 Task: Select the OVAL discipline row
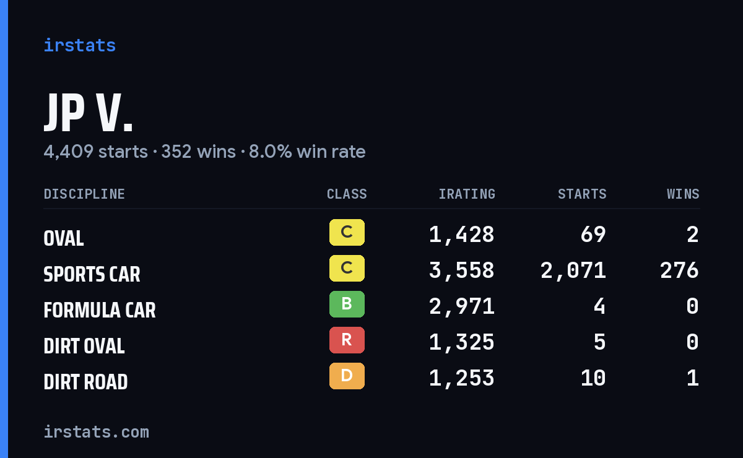(371, 235)
